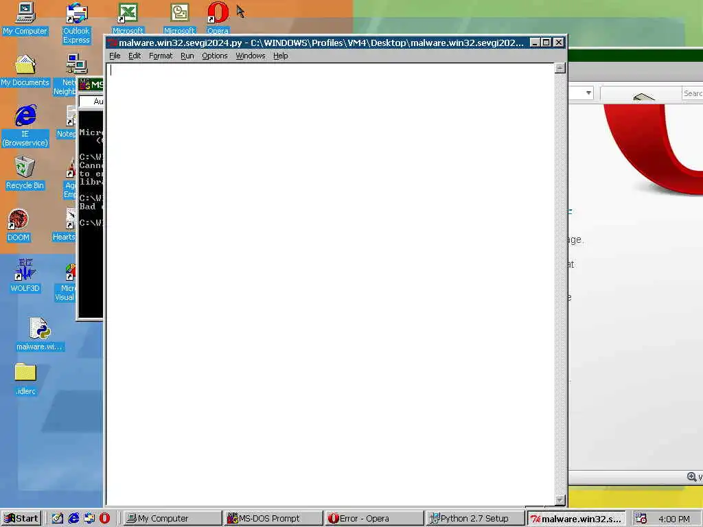Click the Search field in Opera
This screenshot has height=527, width=703.
coord(692,93)
